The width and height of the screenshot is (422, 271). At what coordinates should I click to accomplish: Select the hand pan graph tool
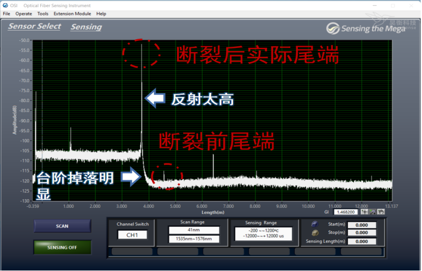click(x=381, y=211)
